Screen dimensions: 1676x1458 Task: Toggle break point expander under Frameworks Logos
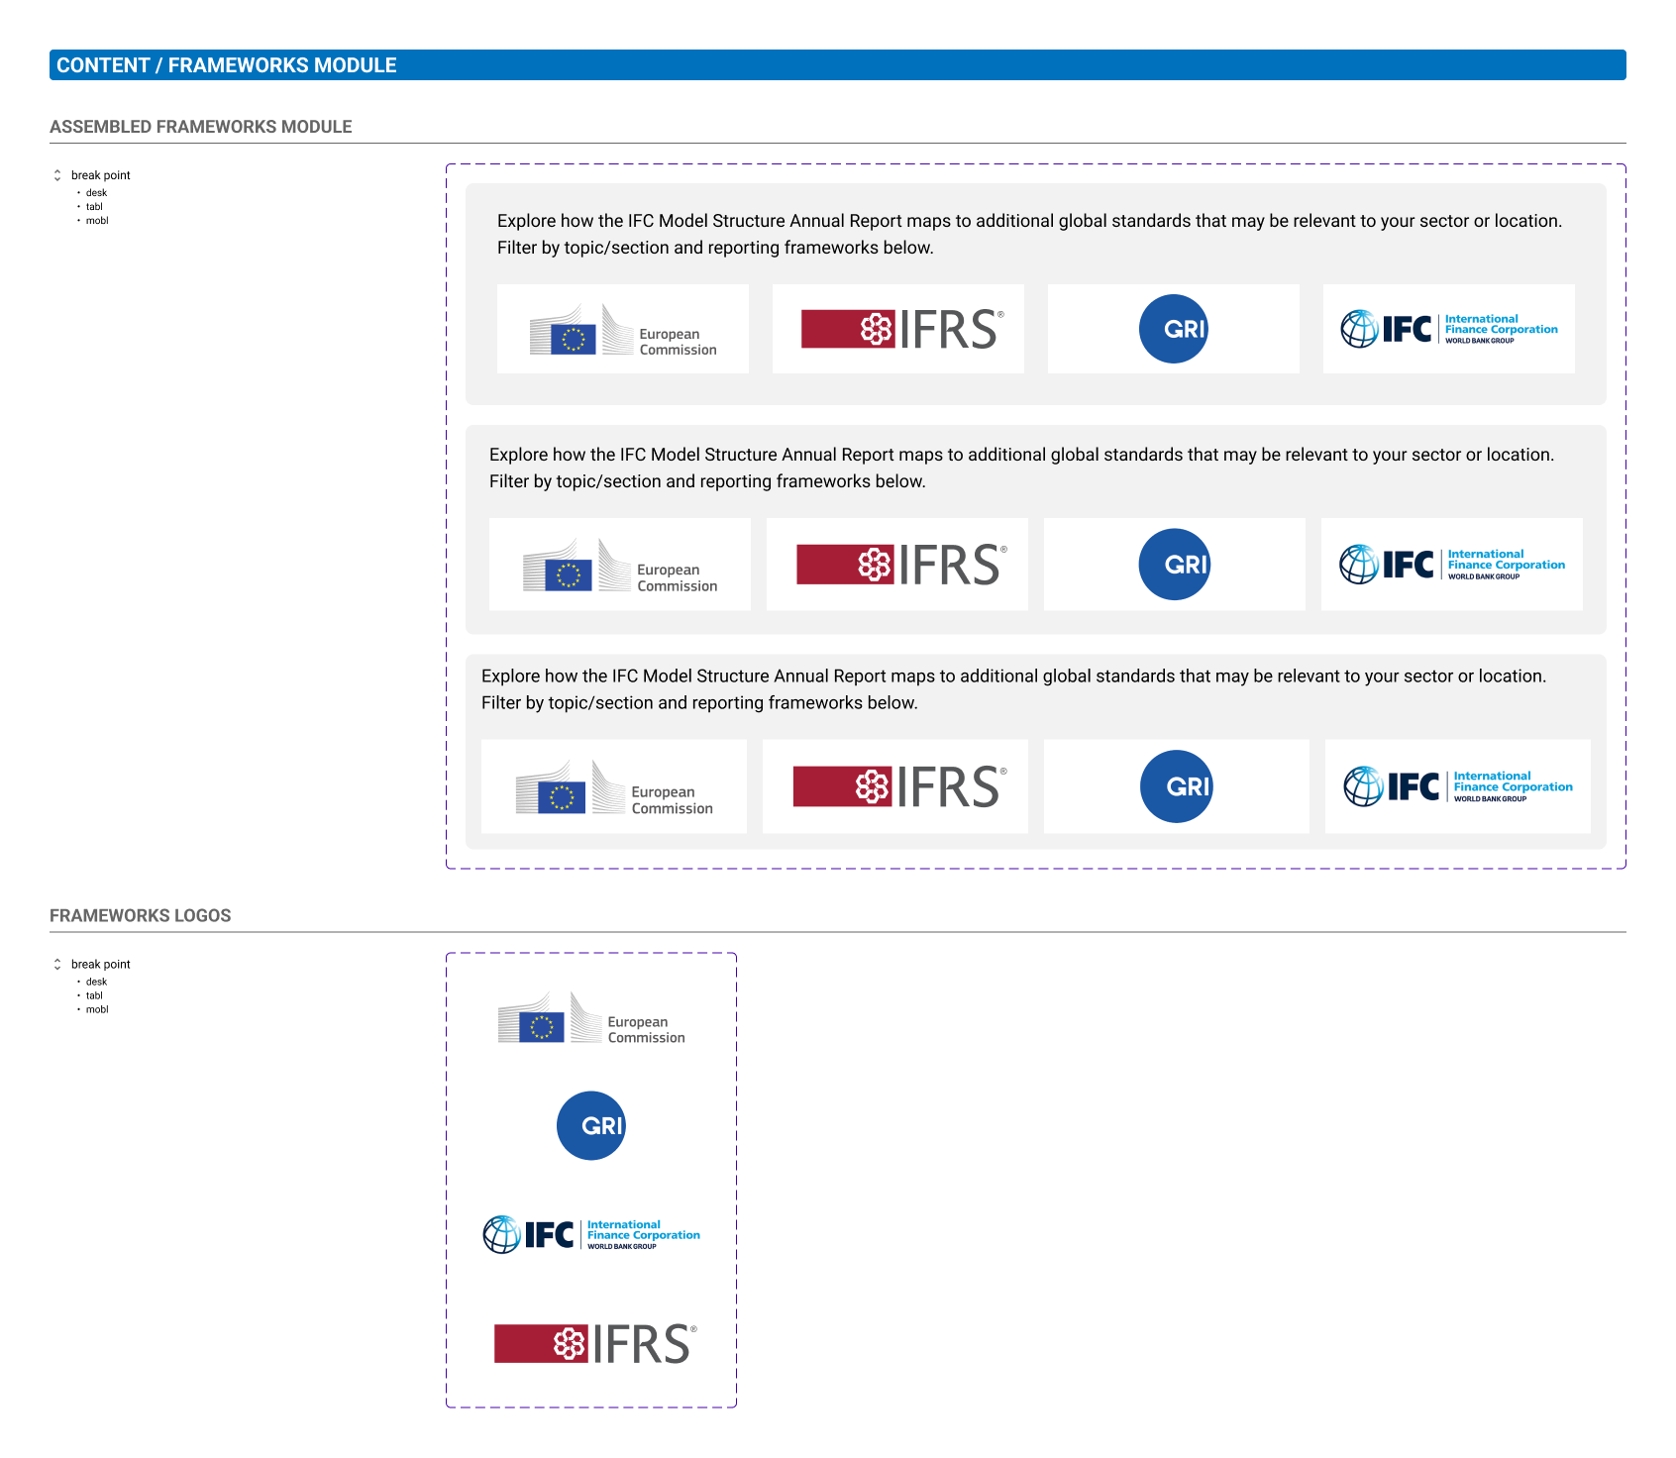click(57, 965)
